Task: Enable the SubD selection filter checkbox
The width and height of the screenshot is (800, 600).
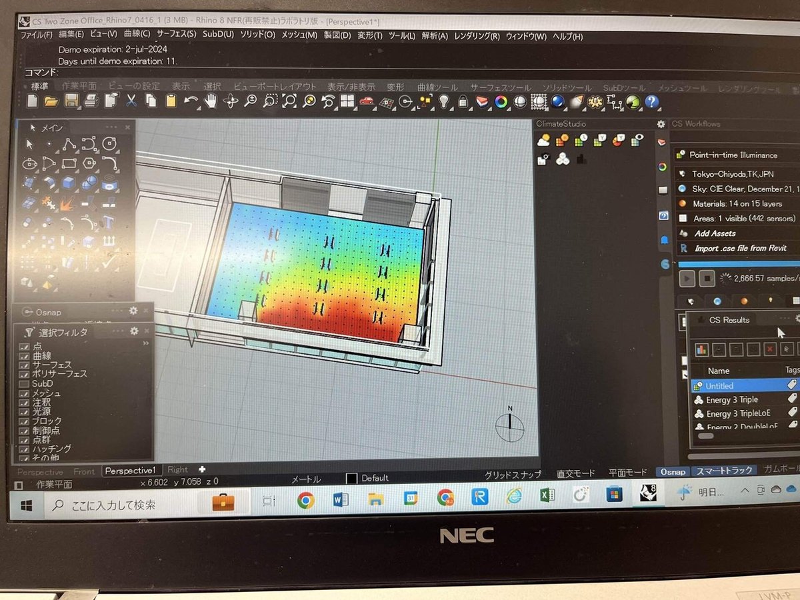Action: pos(25,384)
